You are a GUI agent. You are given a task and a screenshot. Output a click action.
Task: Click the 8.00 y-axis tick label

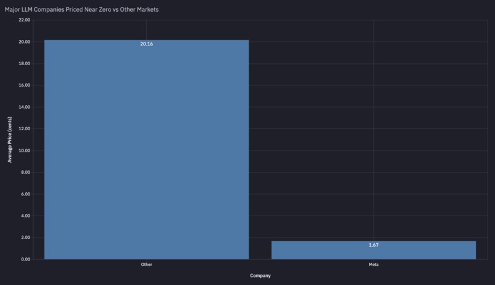(26, 173)
